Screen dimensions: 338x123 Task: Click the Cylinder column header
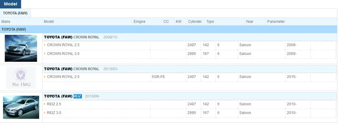click(195, 22)
